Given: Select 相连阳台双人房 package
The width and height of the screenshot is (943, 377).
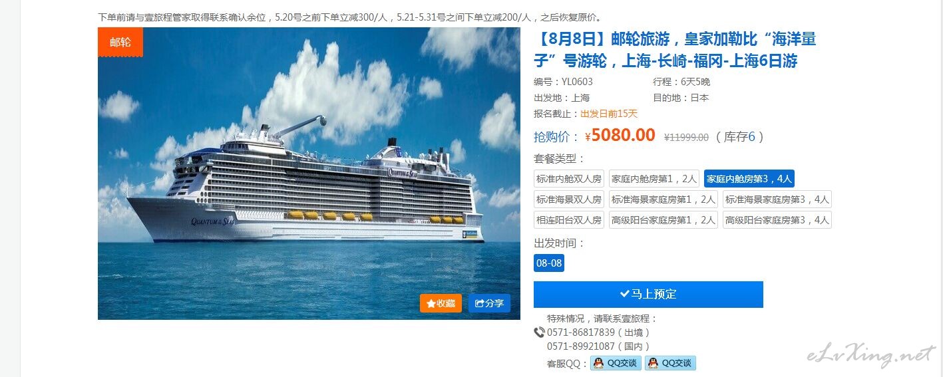Looking at the screenshot, I should (569, 220).
